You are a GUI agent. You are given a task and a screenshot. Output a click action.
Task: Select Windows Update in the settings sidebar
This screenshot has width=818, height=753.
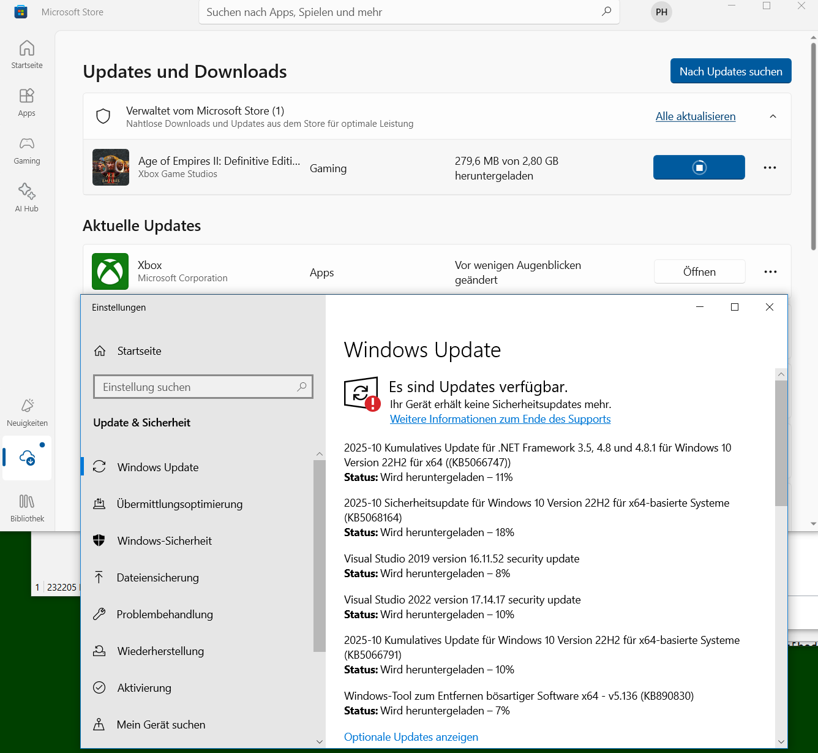point(157,467)
